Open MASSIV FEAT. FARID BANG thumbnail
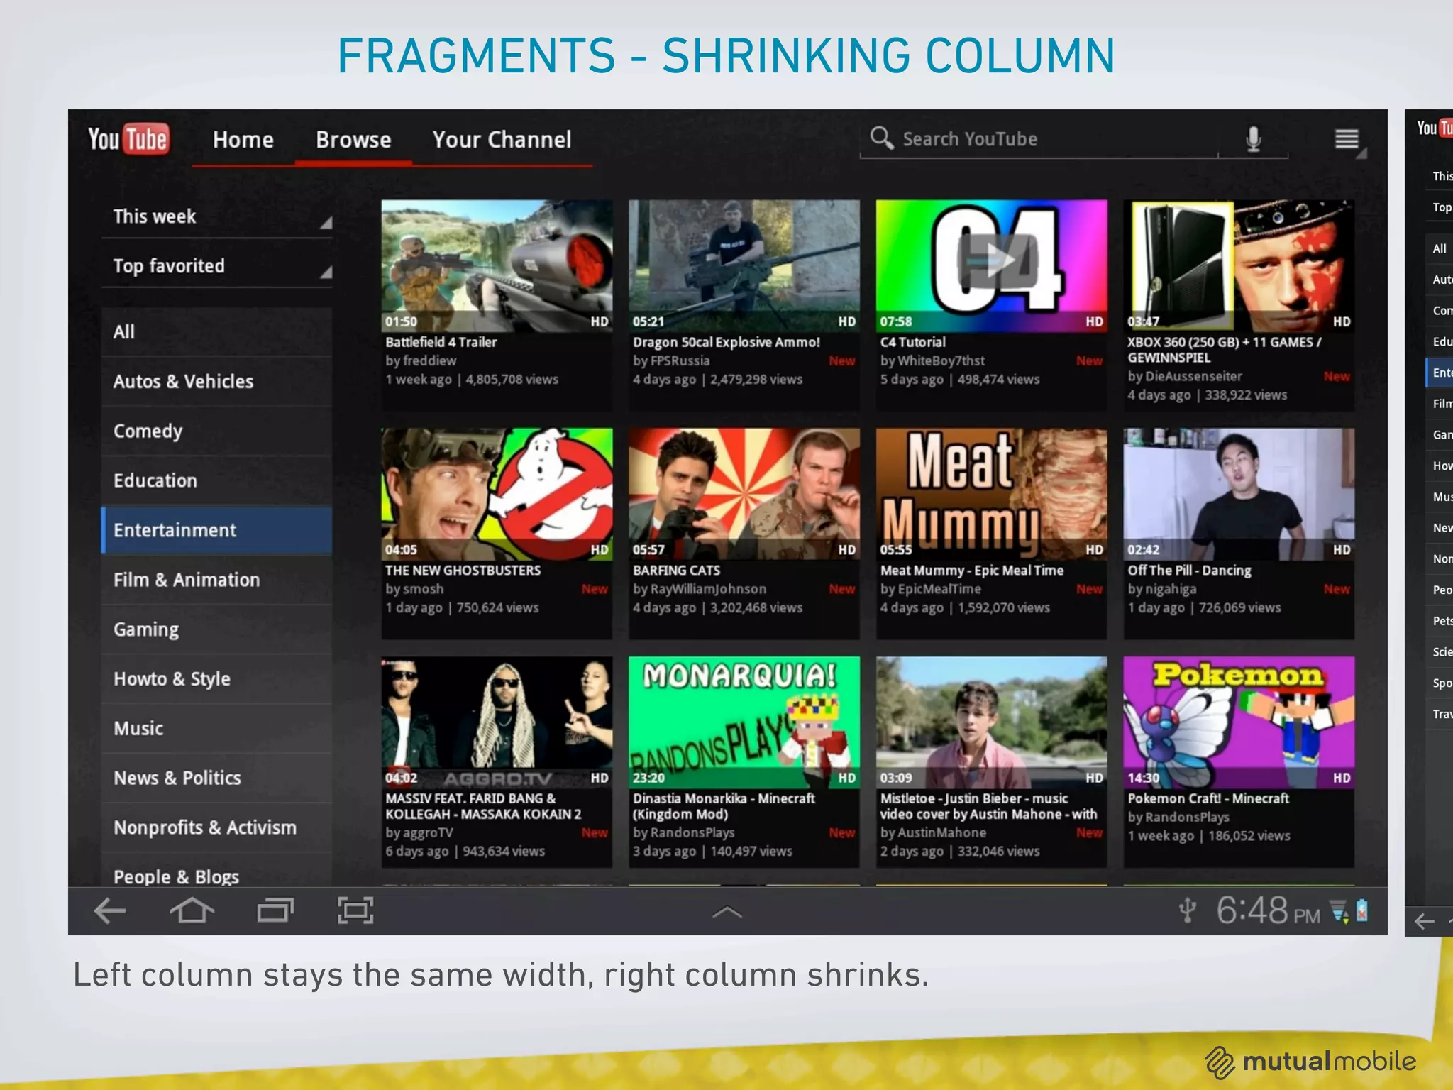Viewport: 1453px width, 1090px height. pyautogui.click(x=497, y=722)
